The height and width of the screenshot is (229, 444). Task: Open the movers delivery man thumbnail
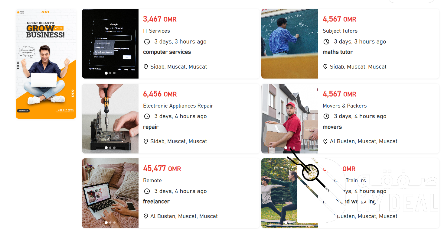point(290,118)
